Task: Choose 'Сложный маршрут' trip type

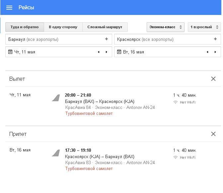Action: [x=105, y=27]
